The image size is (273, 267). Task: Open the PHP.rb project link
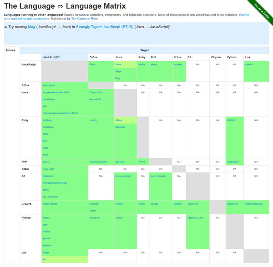(142, 162)
